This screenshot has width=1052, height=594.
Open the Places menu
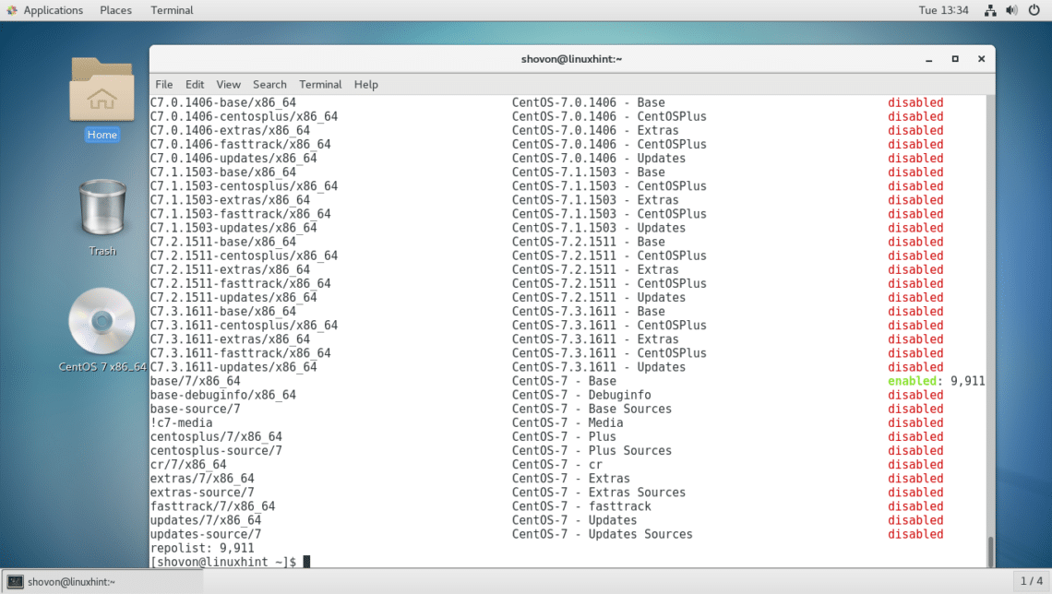click(x=115, y=10)
